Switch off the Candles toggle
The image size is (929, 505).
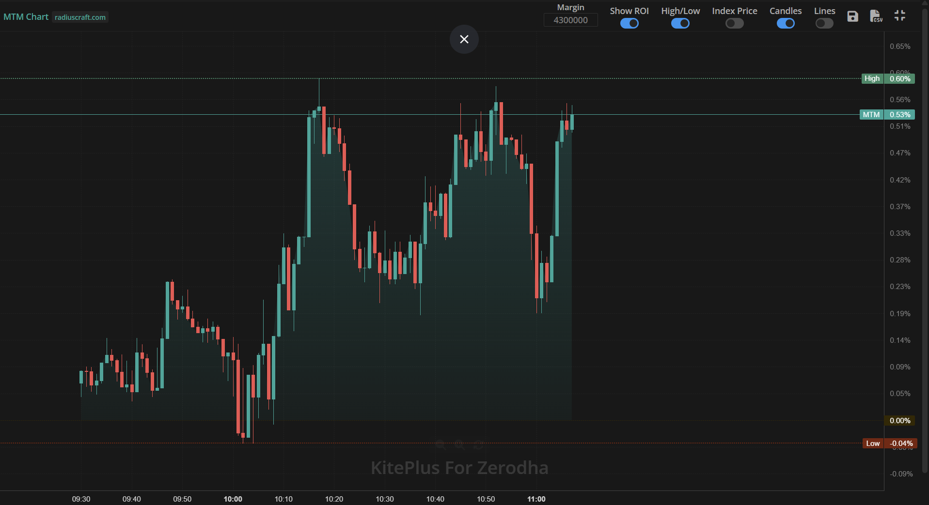(x=785, y=23)
